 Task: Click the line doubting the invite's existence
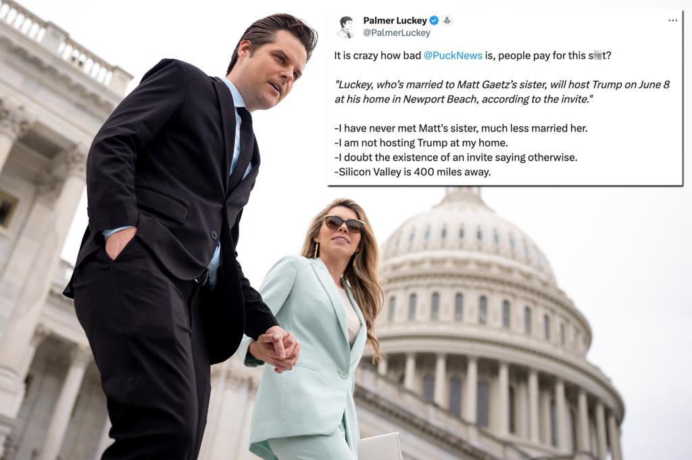[455, 157]
